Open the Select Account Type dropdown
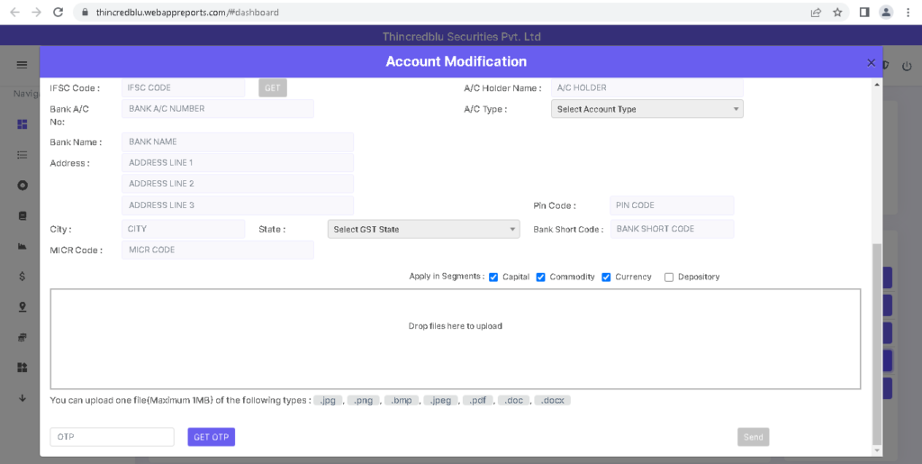The image size is (922, 464). [x=646, y=109]
